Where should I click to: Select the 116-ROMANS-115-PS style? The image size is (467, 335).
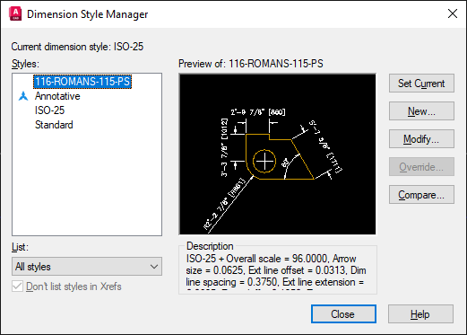[82, 82]
